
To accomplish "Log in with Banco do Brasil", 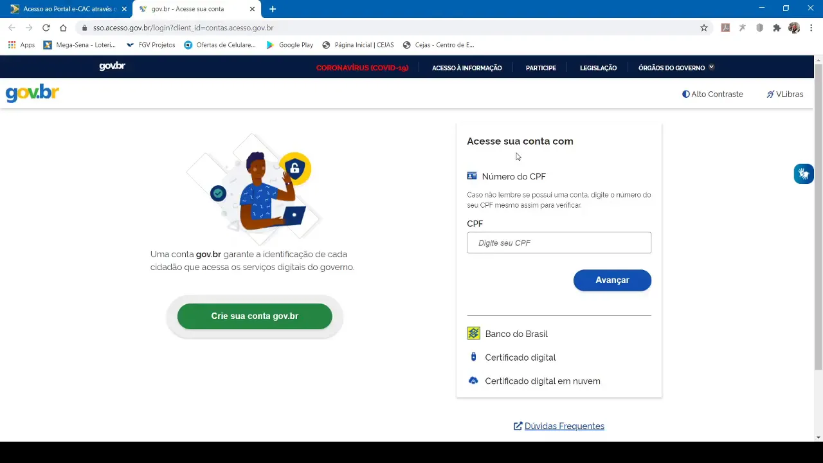I will click(x=508, y=334).
